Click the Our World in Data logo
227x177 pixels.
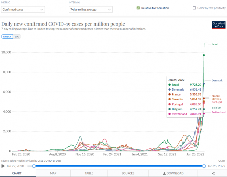click(219, 25)
